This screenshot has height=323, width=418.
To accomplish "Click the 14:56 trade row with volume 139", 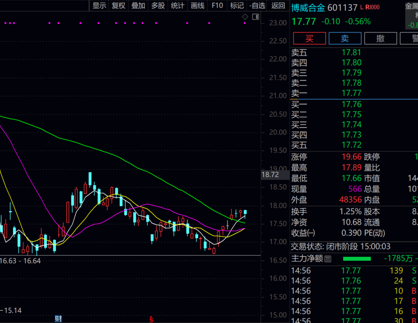I will [354, 271].
